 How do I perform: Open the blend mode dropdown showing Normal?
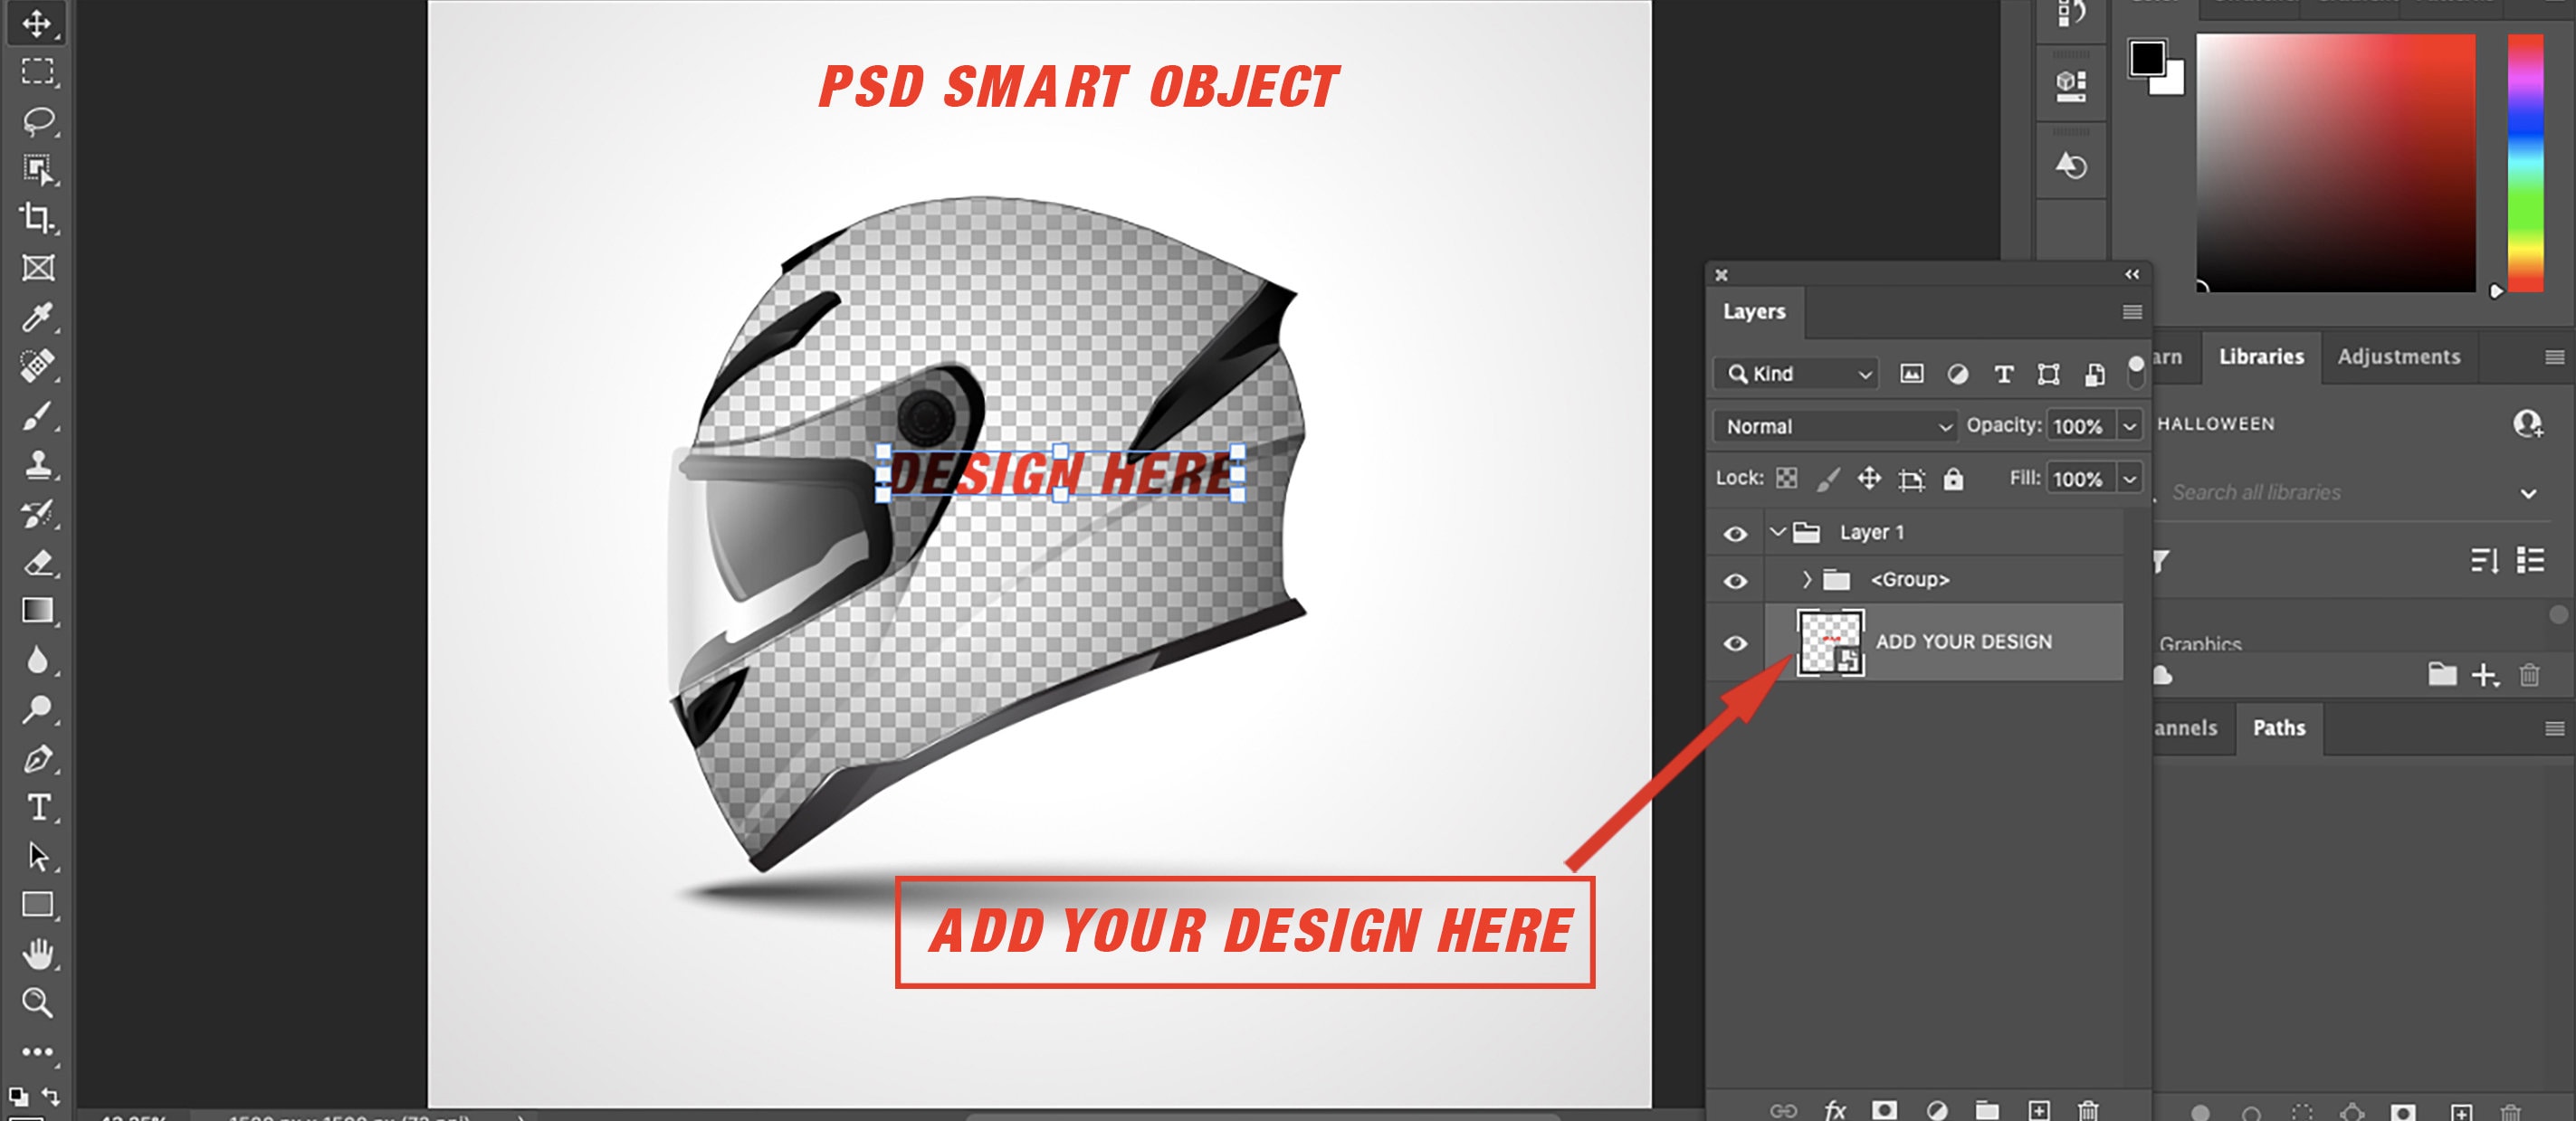pyautogui.click(x=1835, y=426)
